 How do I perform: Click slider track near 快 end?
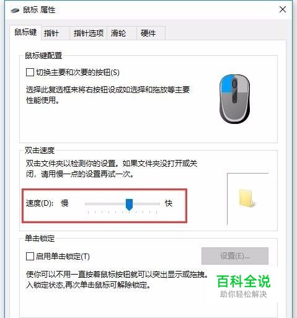[x=153, y=204]
